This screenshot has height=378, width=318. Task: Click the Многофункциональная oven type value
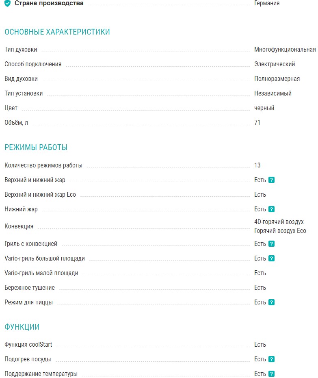click(x=285, y=50)
